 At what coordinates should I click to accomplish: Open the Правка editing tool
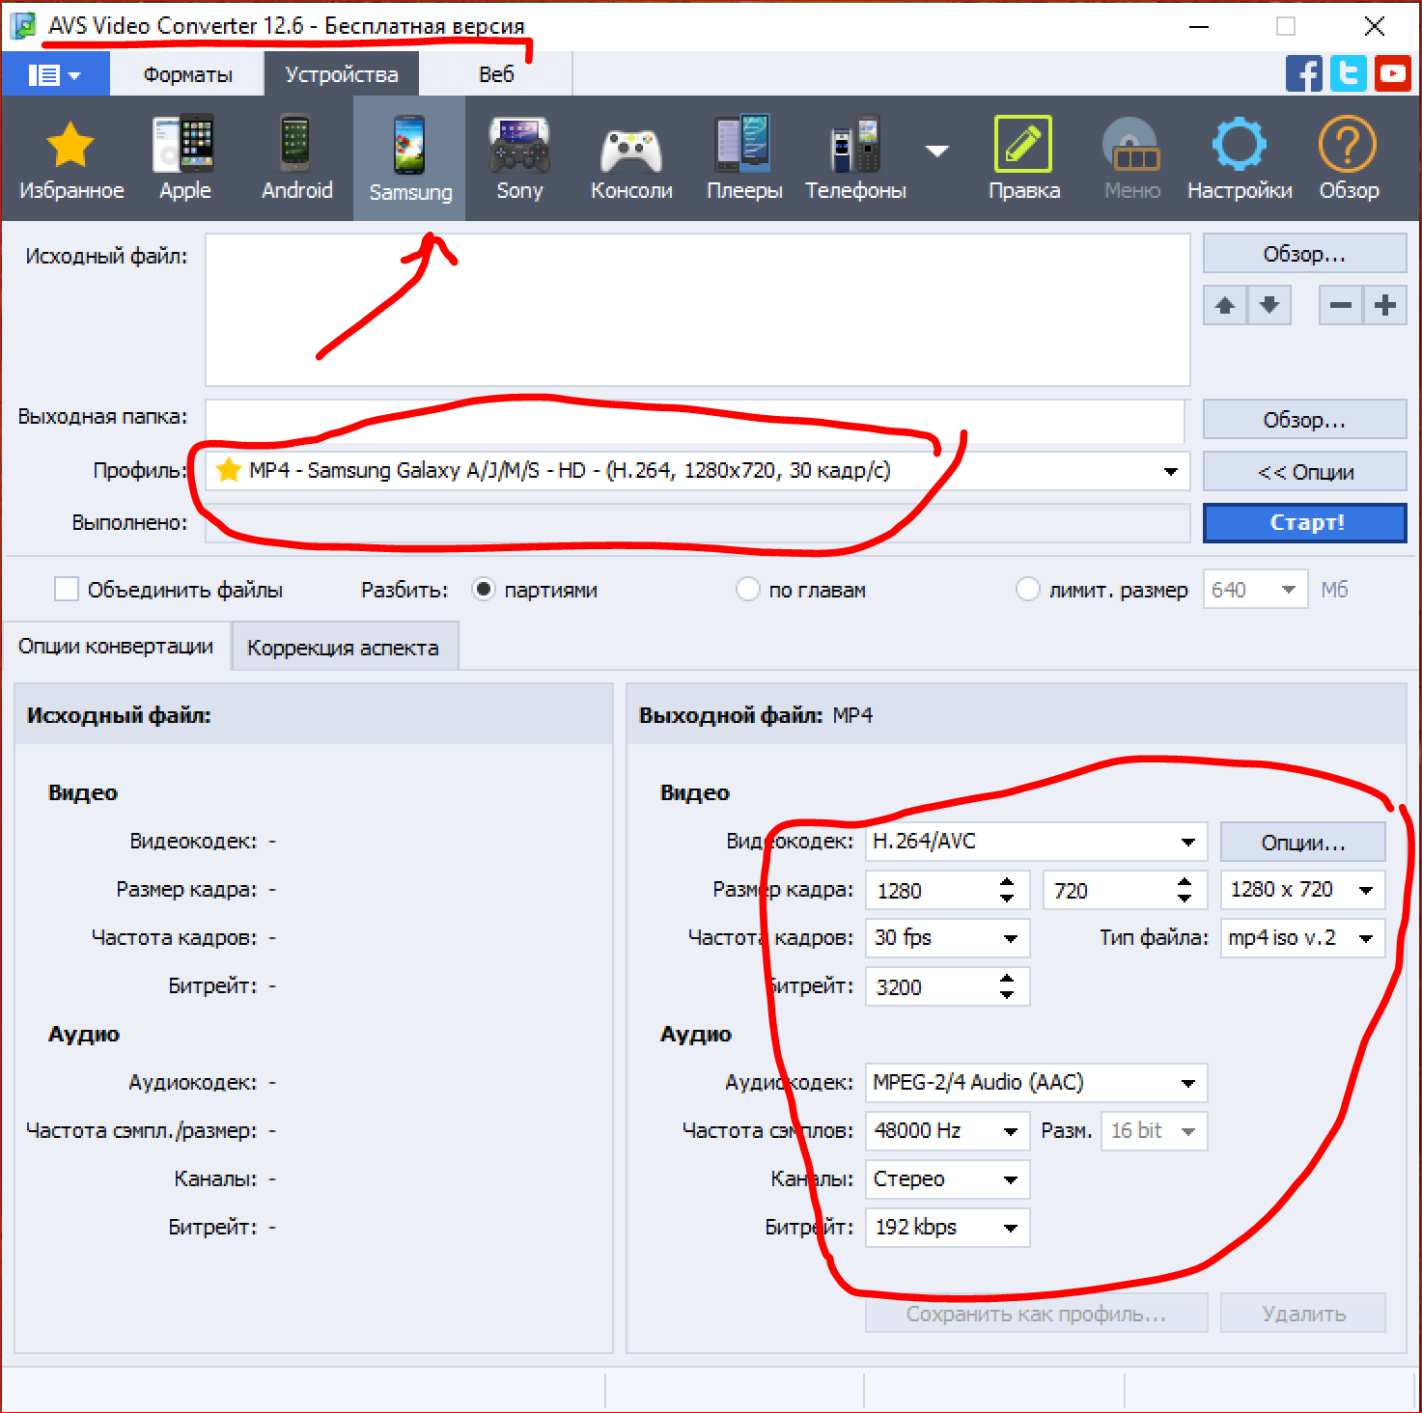tap(1023, 158)
